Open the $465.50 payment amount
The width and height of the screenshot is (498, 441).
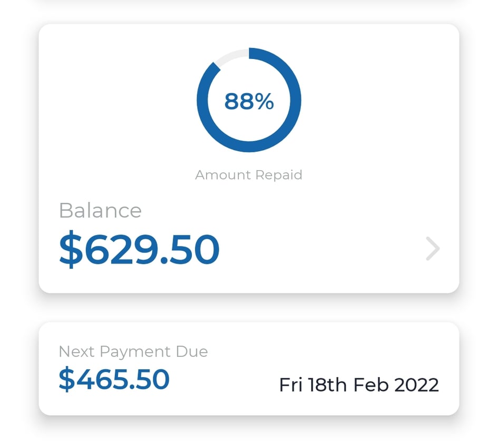(114, 379)
